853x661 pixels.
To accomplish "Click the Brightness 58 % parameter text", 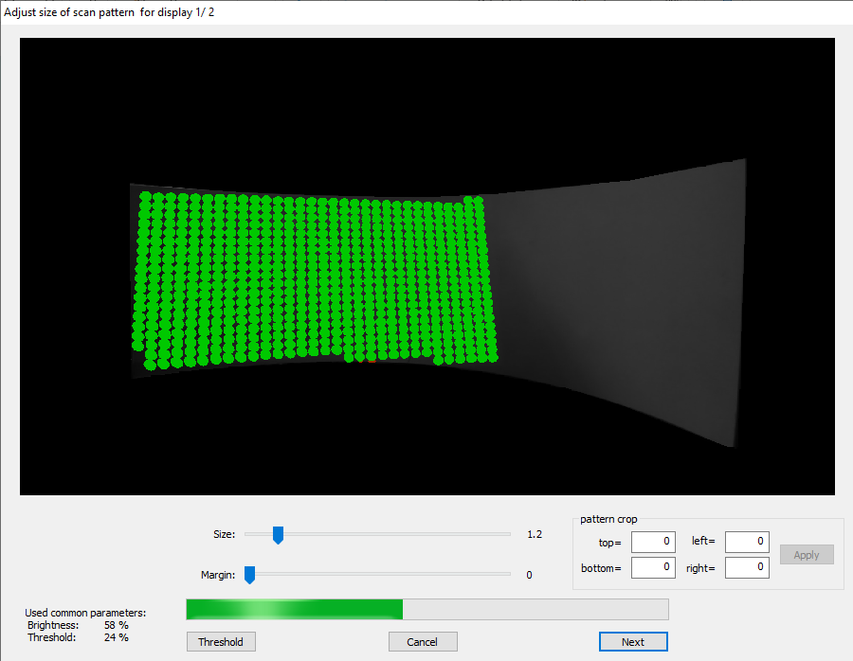I will point(78,625).
